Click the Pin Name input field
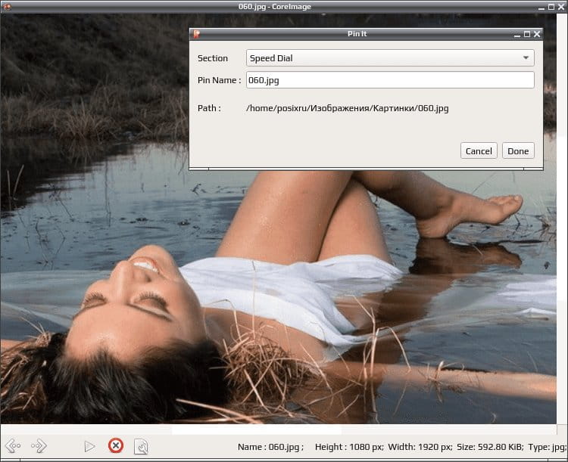Screen dimensions: 568x462 tap(390, 80)
